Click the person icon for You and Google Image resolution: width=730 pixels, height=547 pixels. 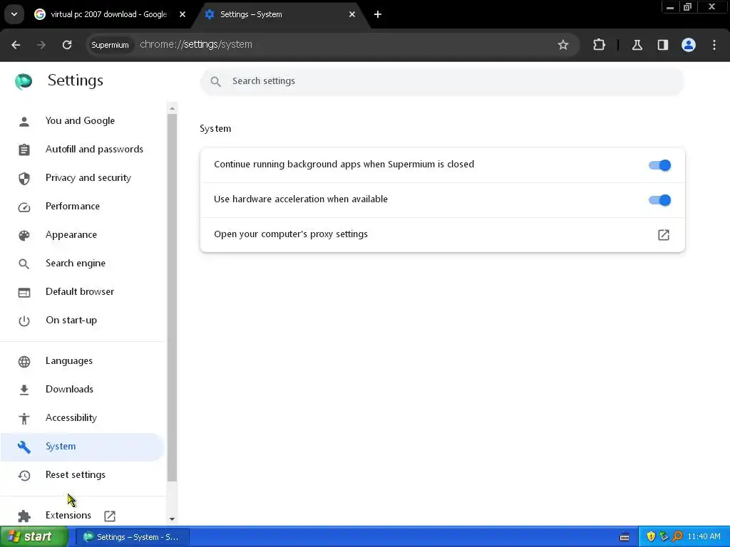24,121
